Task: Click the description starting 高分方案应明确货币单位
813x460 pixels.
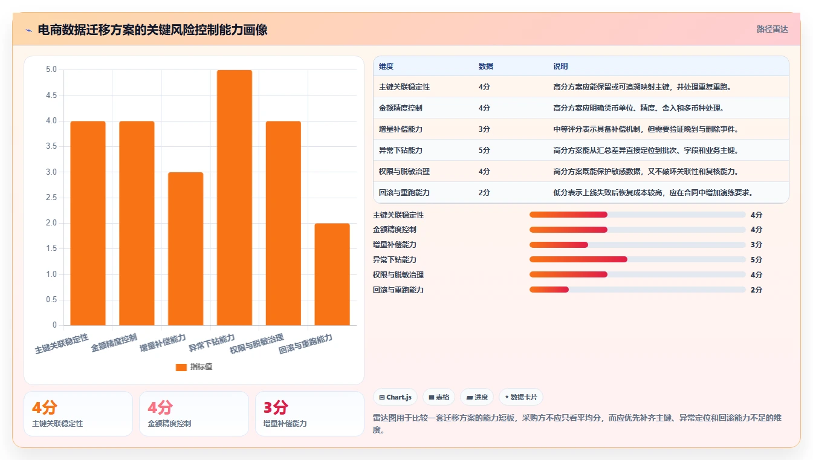Action: pos(638,108)
